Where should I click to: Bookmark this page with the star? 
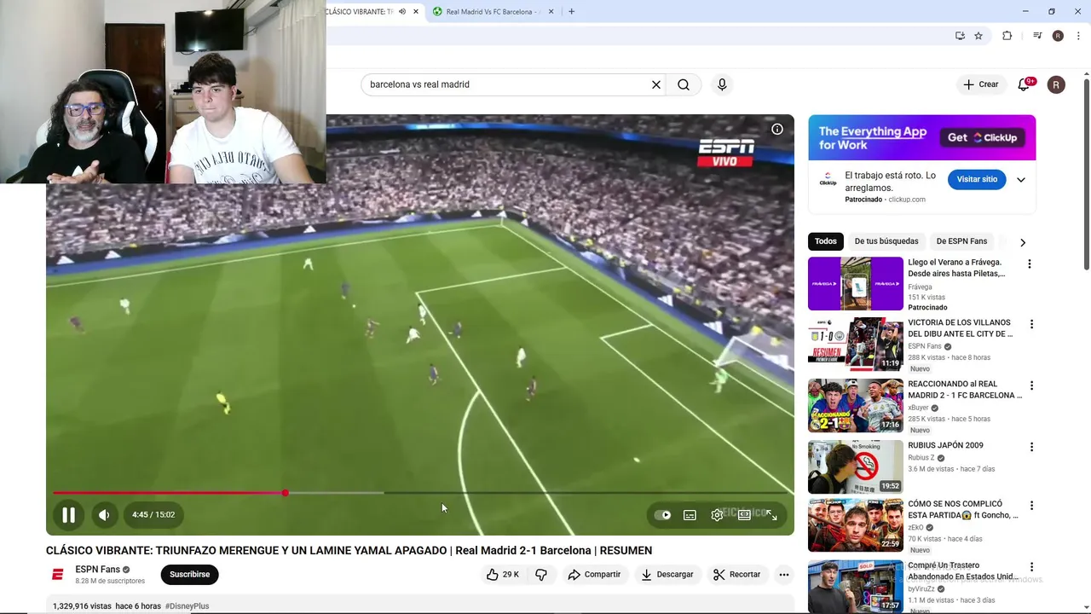point(978,36)
